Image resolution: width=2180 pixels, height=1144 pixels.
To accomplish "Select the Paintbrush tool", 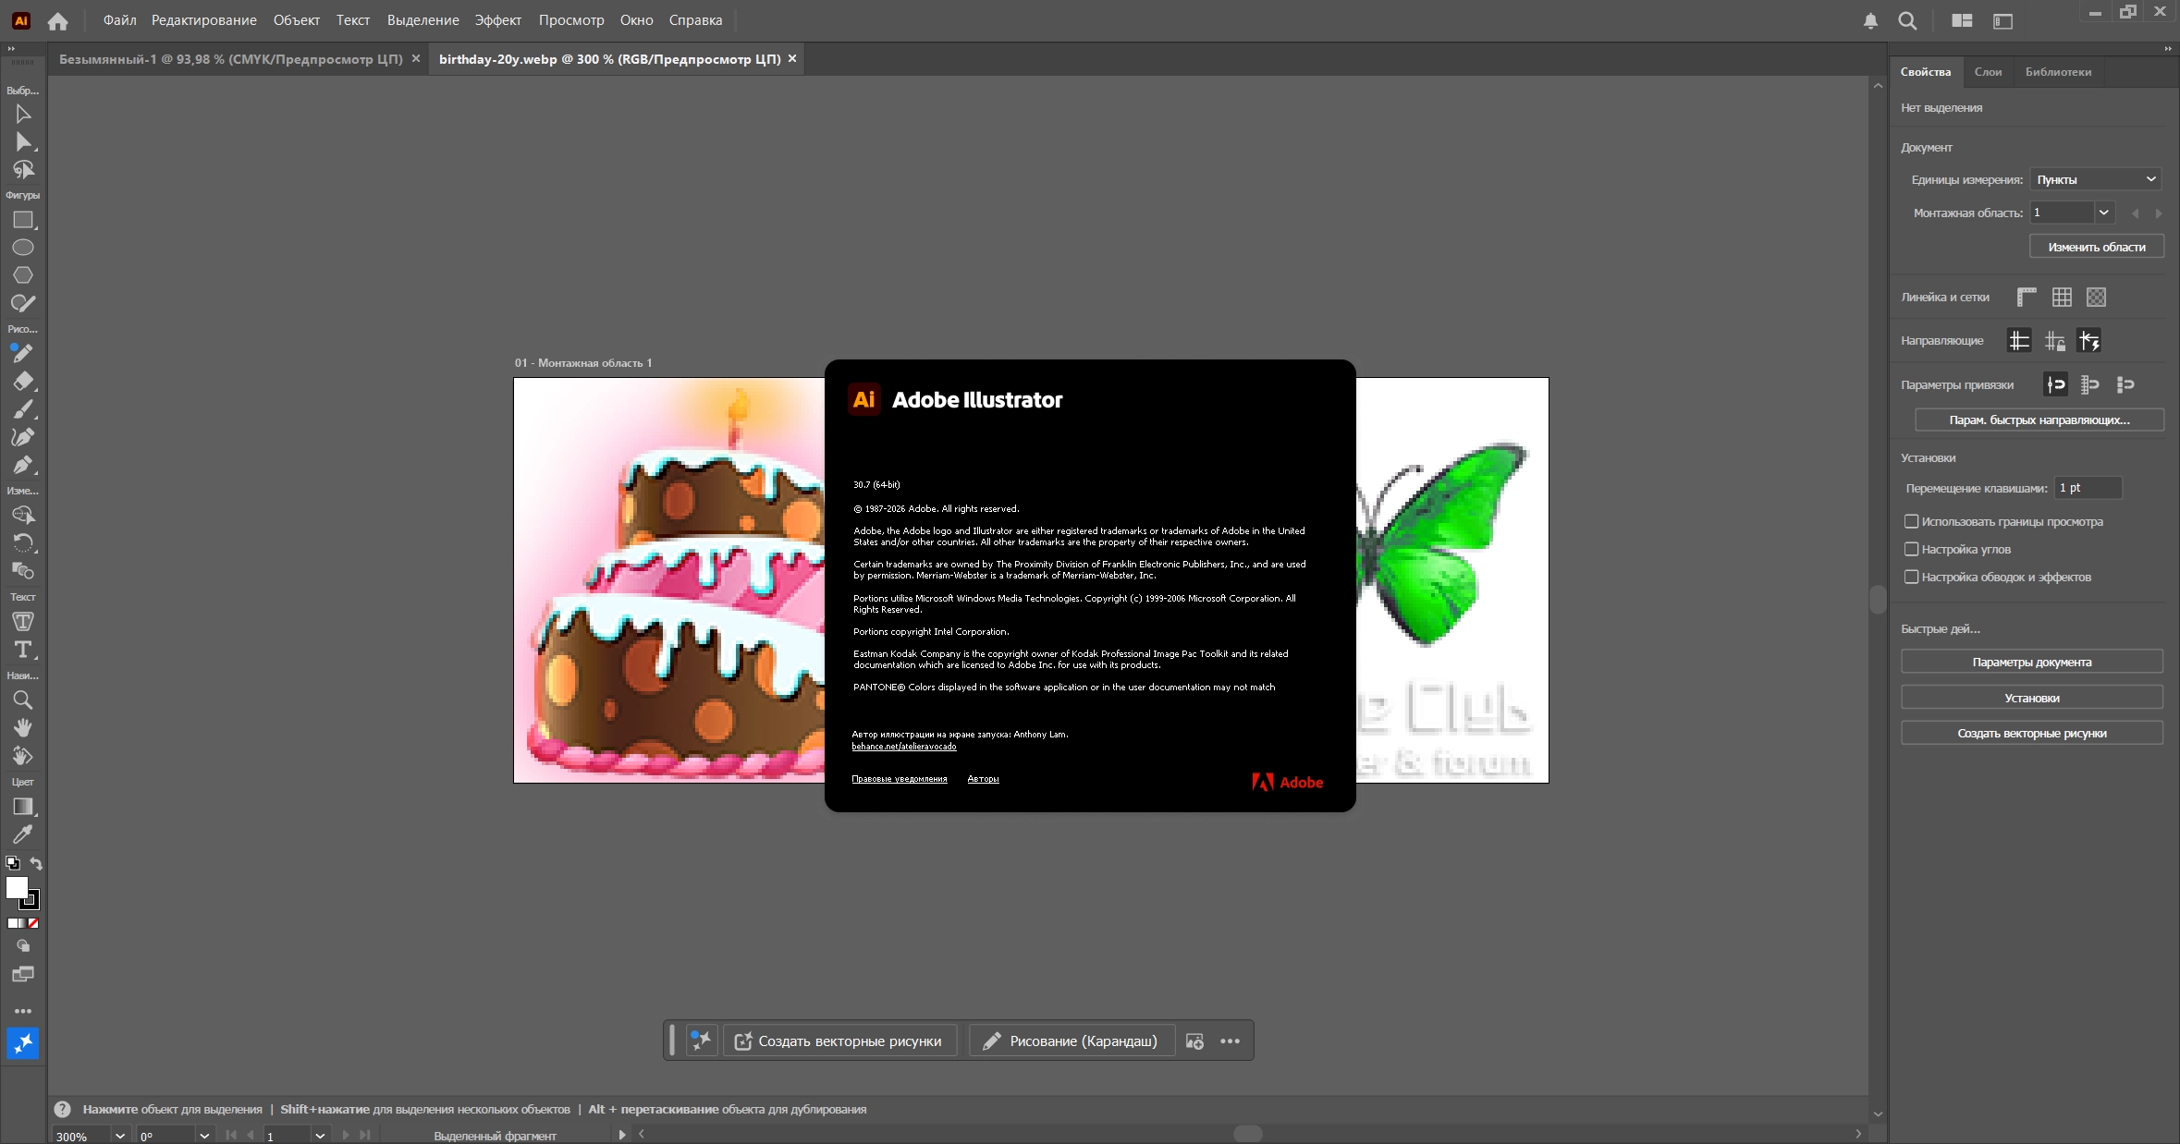I will point(23,408).
